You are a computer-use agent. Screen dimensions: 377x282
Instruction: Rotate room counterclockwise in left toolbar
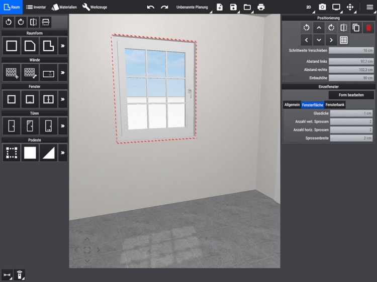[x=9, y=22]
